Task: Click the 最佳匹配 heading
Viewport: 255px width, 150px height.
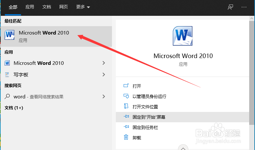Action: [x=13, y=21]
